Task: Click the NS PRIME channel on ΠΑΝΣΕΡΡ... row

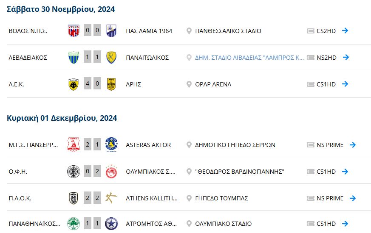Action: pyautogui.click(x=330, y=145)
